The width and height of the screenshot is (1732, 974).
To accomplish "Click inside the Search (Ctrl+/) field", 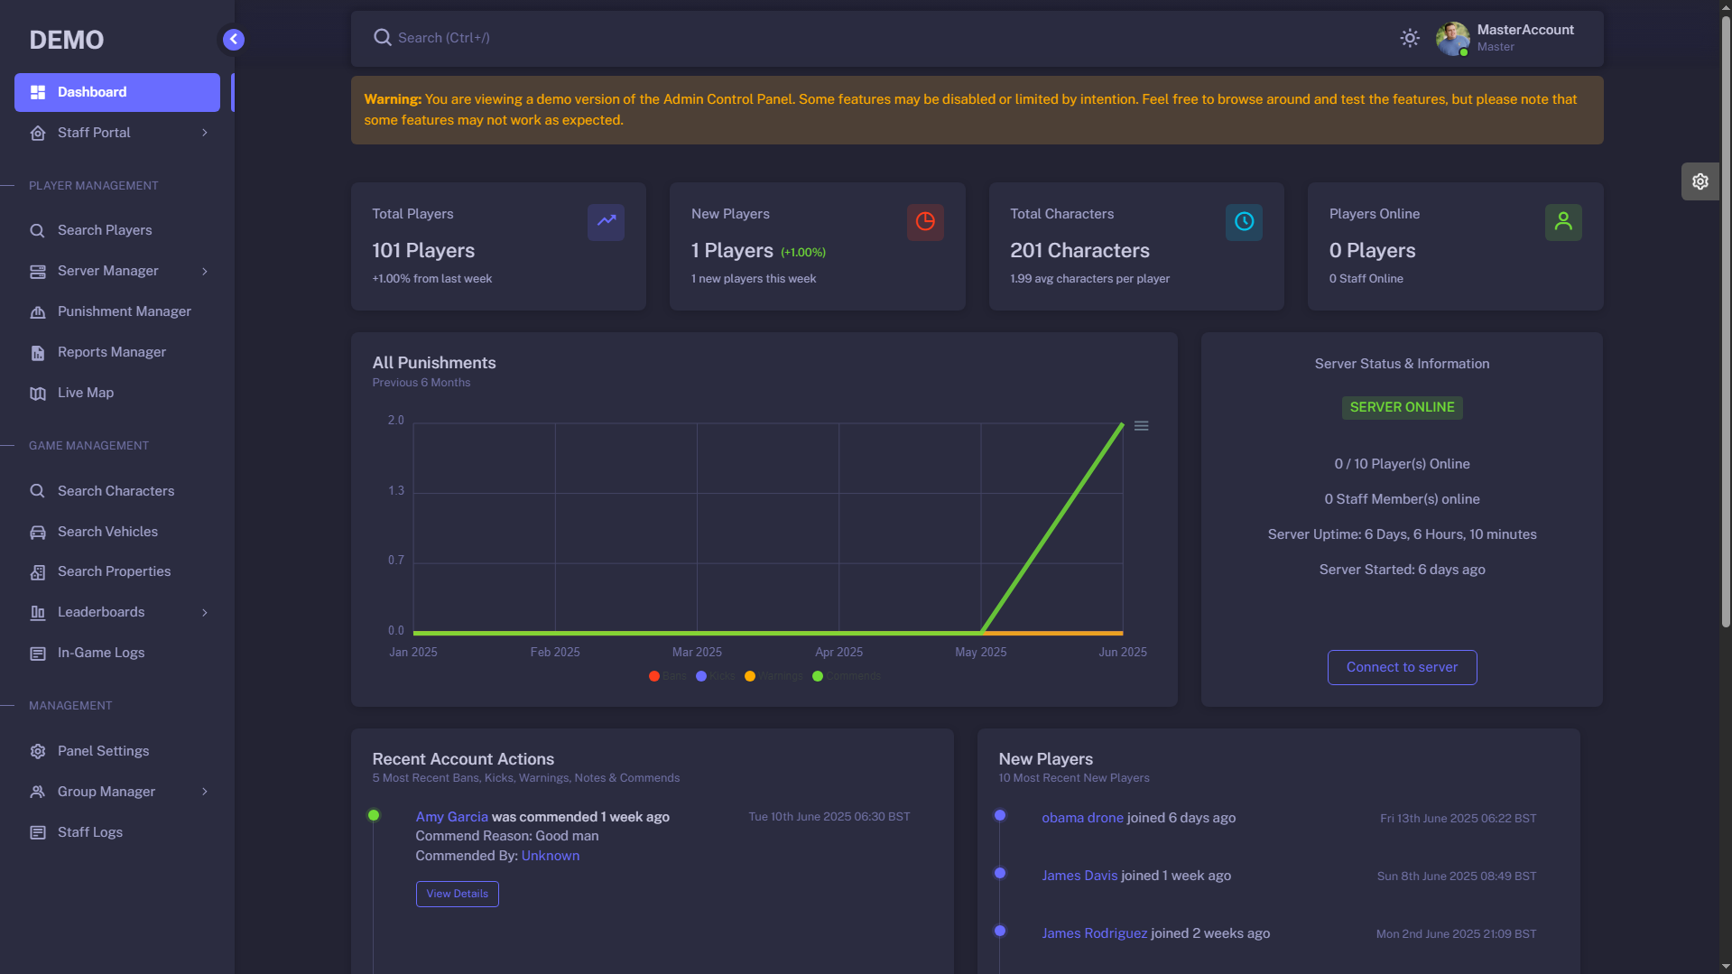I will pyautogui.click(x=632, y=37).
